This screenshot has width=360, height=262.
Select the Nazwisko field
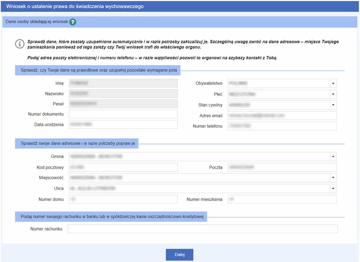click(123, 93)
